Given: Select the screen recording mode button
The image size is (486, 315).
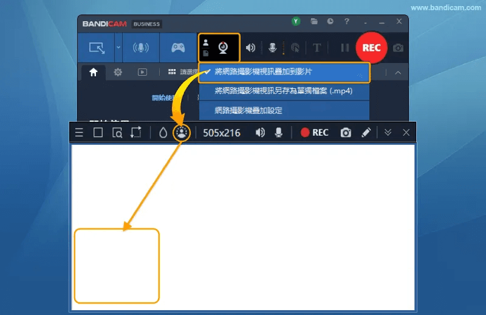Looking at the screenshot, I should [97, 48].
